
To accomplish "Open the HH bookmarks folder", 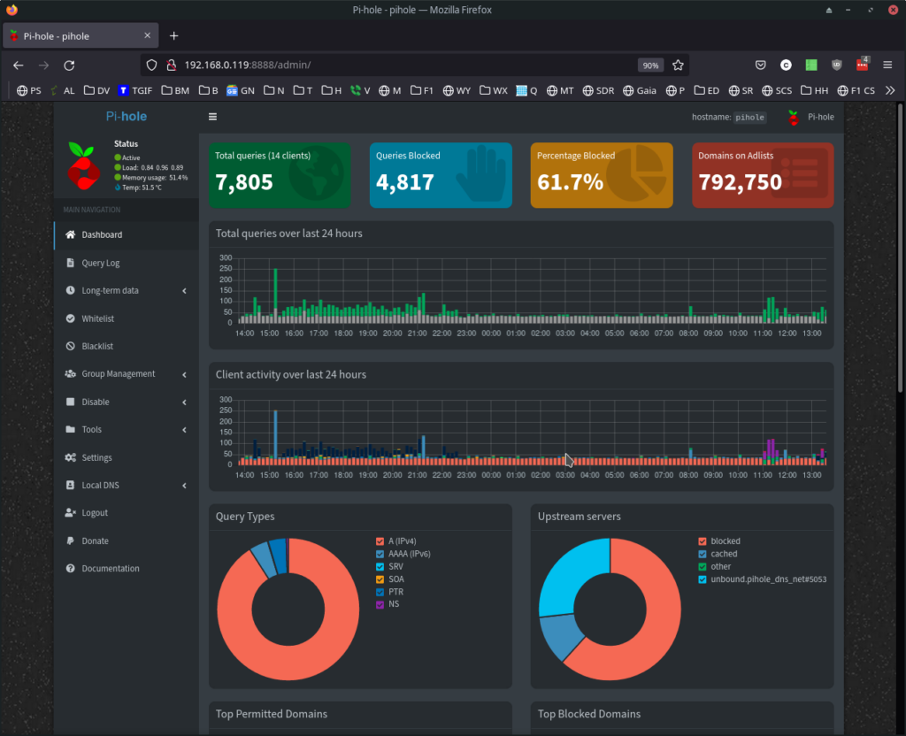I will pos(814,91).
